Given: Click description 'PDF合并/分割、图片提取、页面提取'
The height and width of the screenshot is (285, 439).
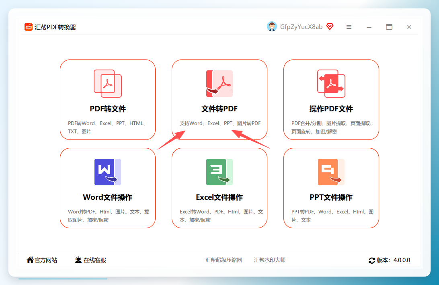Looking at the screenshot, I should pos(332,123).
